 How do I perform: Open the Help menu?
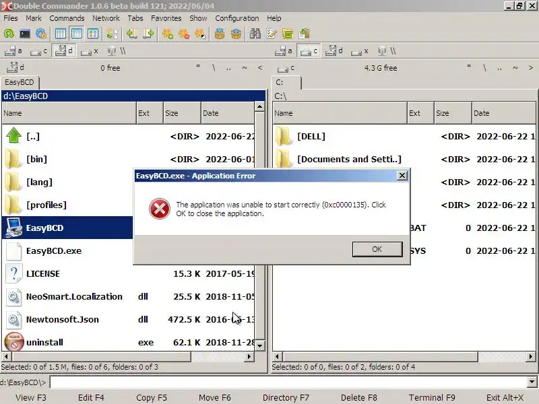[x=274, y=18]
